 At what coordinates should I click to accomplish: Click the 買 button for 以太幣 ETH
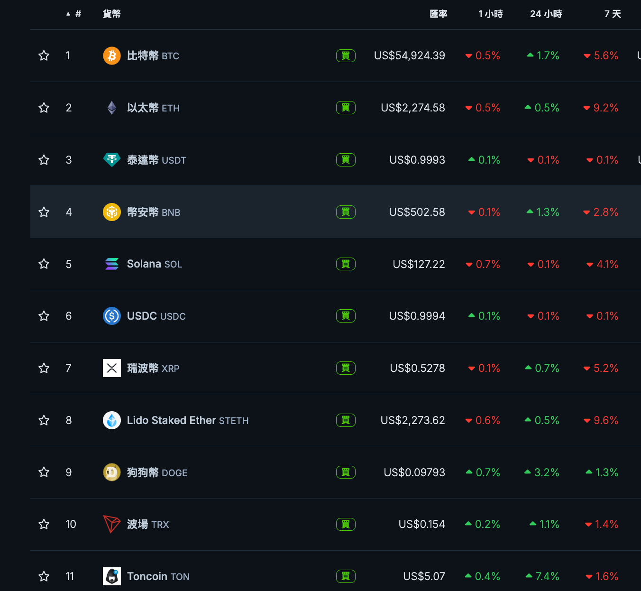click(x=346, y=108)
